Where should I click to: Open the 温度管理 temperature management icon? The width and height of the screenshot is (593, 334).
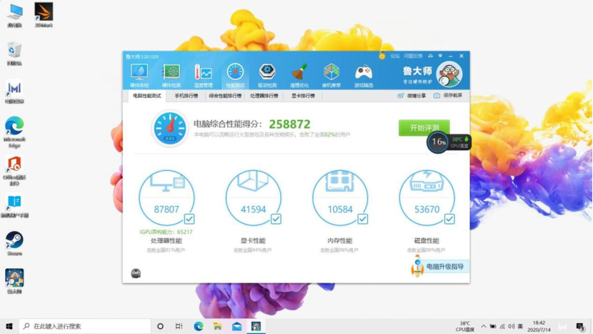203,73
